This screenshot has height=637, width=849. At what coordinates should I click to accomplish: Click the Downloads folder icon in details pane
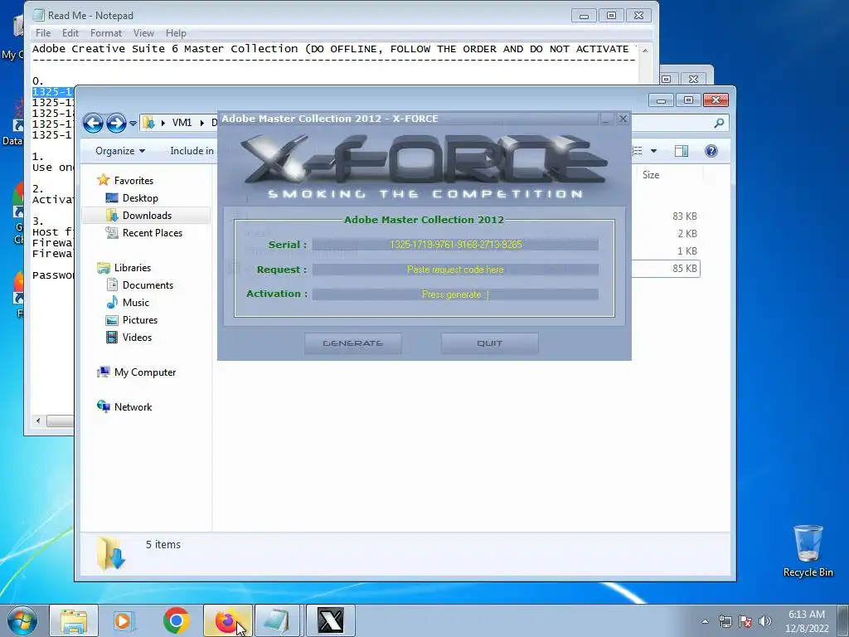tap(111, 553)
